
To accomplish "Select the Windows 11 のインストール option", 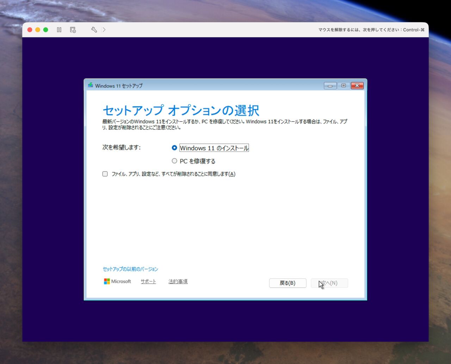I will click(174, 148).
